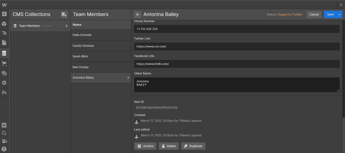Open the Settings gear panel
This screenshot has height=153, width=345.
[x=4, y=83]
